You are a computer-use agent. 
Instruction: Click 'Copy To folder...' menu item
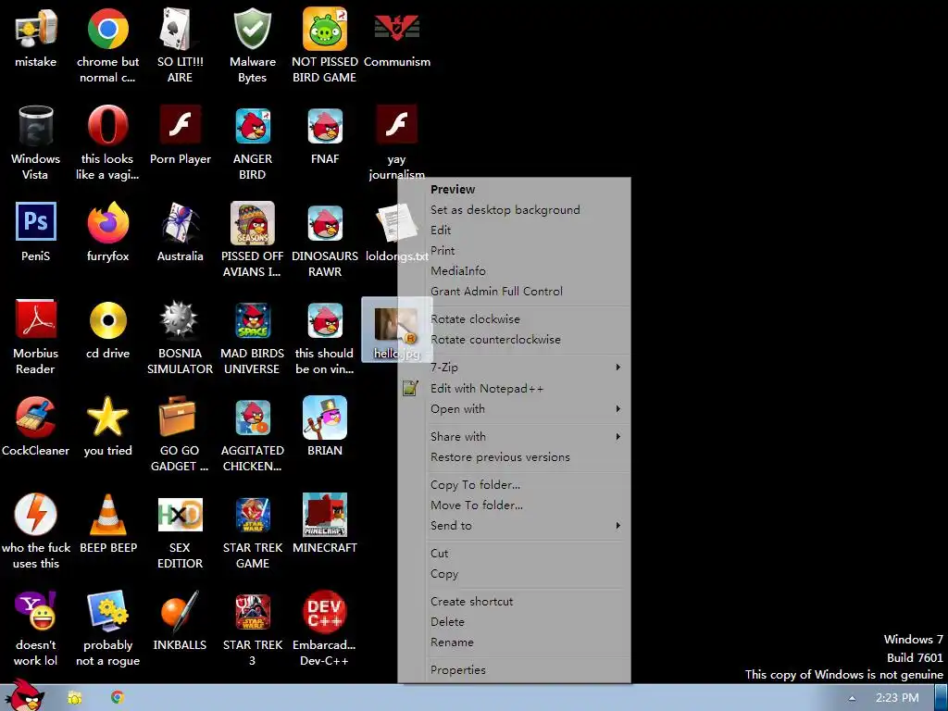[x=514, y=484]
